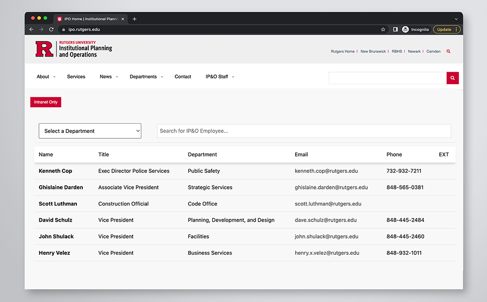Click phone number 848-445-2484
This screenshot has height=302, width=487.
(x=405, y=220)
